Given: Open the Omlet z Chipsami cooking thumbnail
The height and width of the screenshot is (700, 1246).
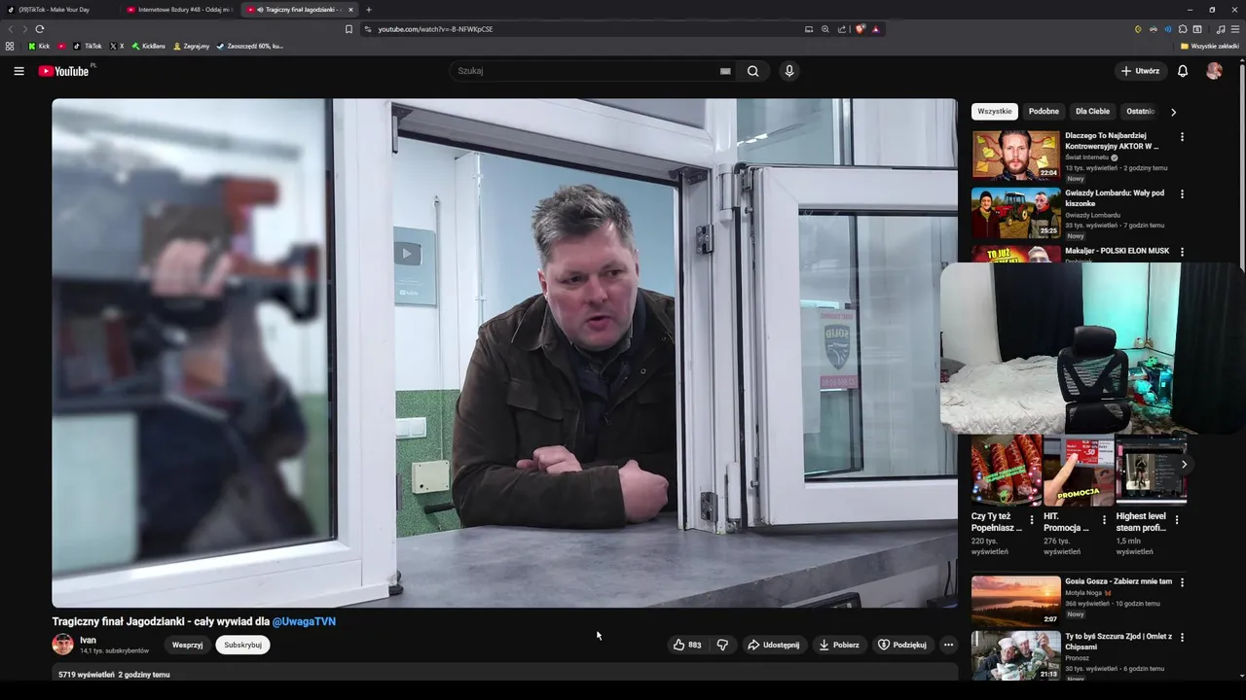Looking at the screenshot, I should 1015,655.
